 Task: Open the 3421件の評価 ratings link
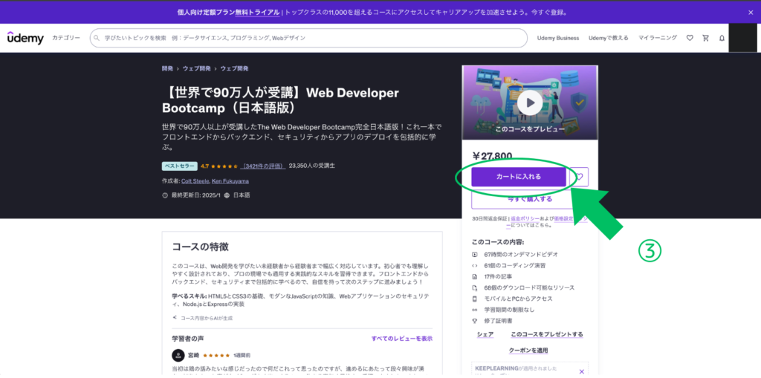[262, 166]
